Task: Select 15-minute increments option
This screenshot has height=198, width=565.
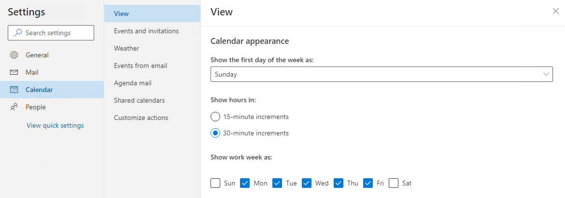Action: [215, 117]
